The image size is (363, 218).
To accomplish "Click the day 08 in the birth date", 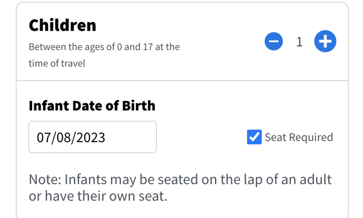I will 62,138.
